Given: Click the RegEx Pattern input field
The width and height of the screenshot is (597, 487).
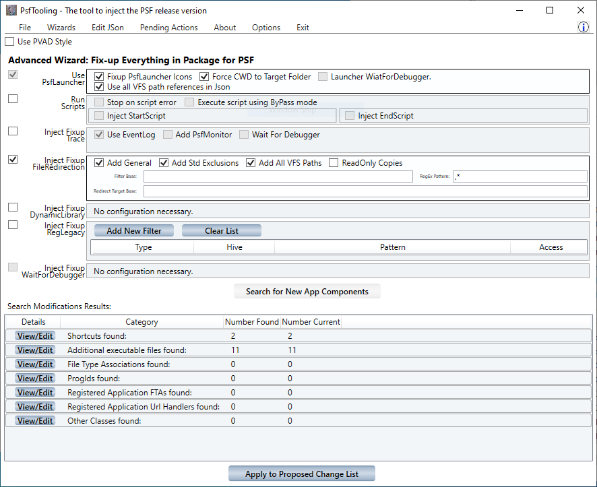Looking at the screenshot, I should pyautogui.click(x=520, y=176).
